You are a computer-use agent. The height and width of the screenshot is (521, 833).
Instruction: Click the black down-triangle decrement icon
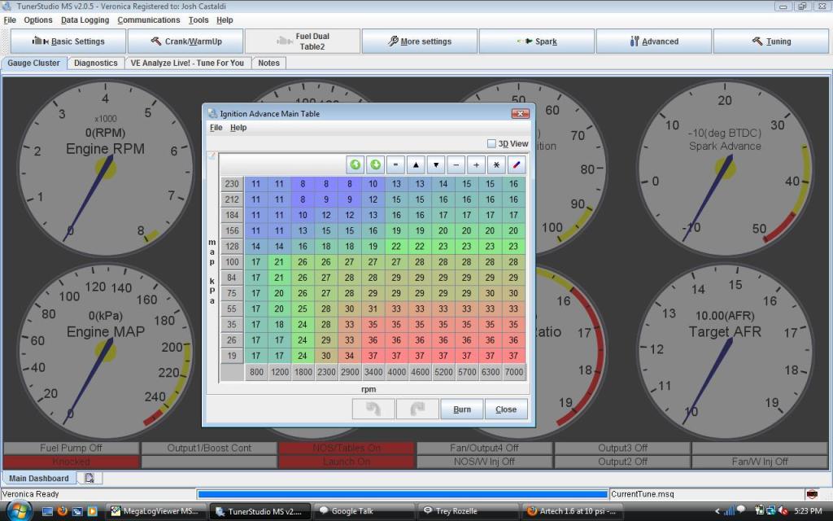[x=436, y=164]
